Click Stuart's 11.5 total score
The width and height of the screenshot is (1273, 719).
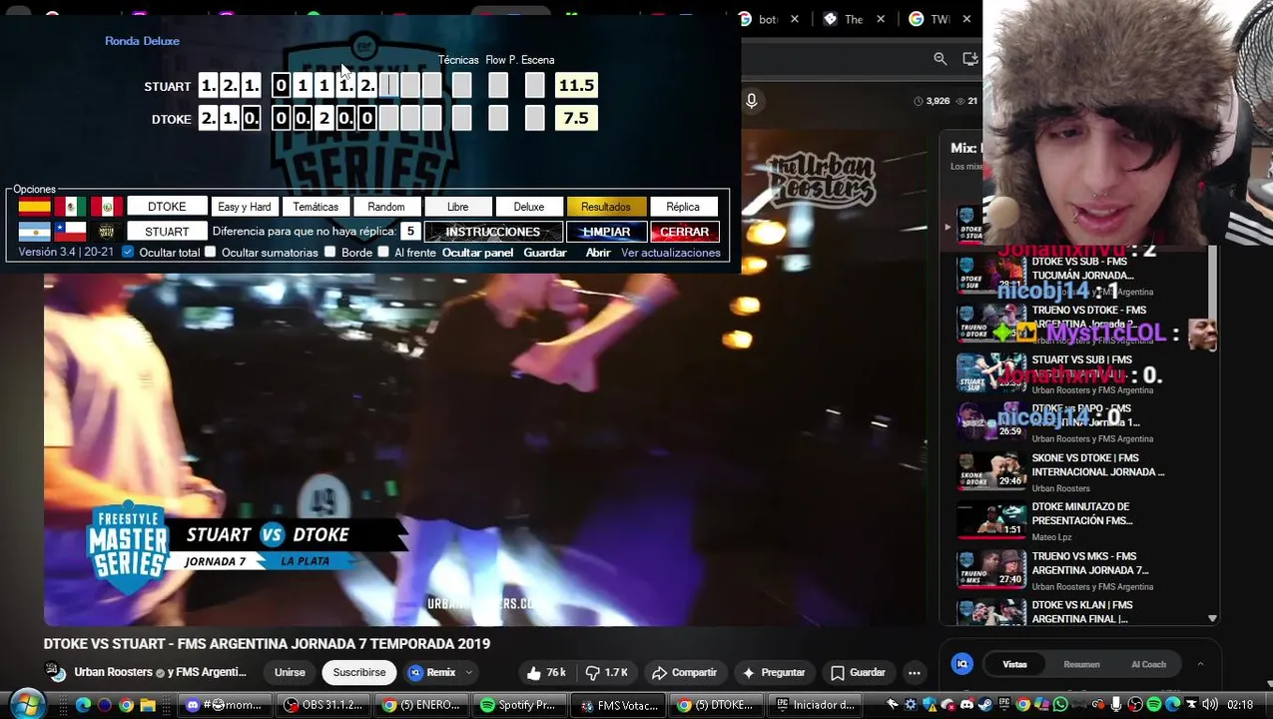pyautogui.click(x=576, y=86)
